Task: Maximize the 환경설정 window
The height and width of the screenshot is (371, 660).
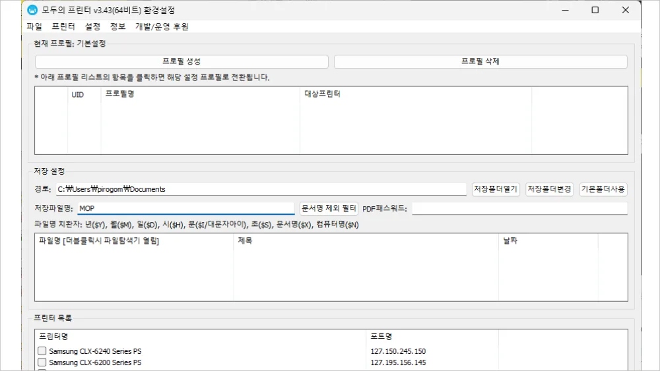Action: [x=595, y=10]
